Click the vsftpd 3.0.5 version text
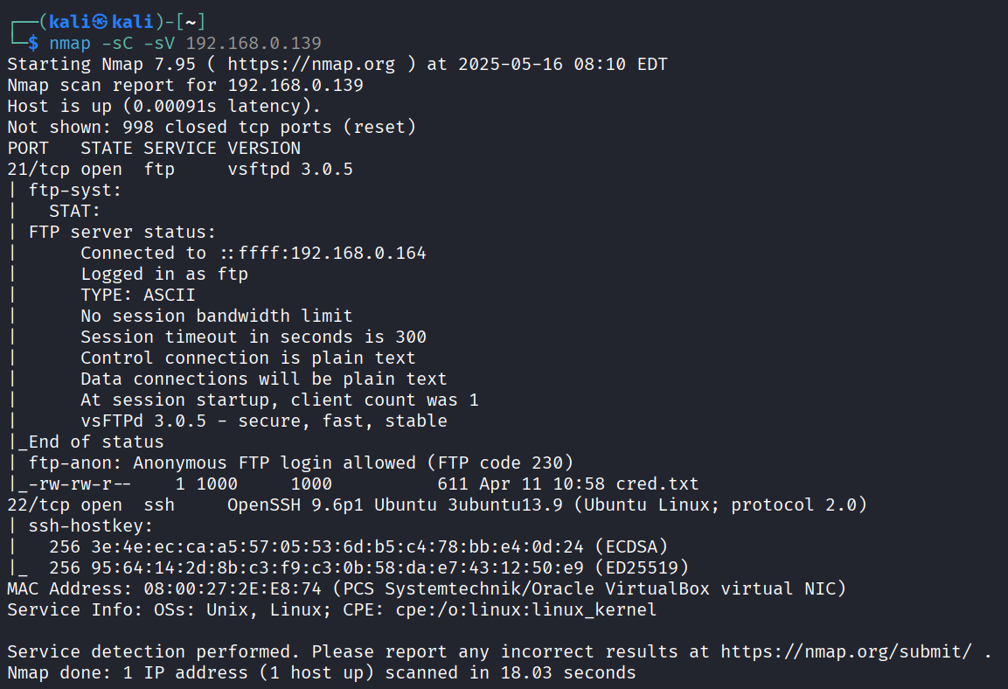 [290, 169]
